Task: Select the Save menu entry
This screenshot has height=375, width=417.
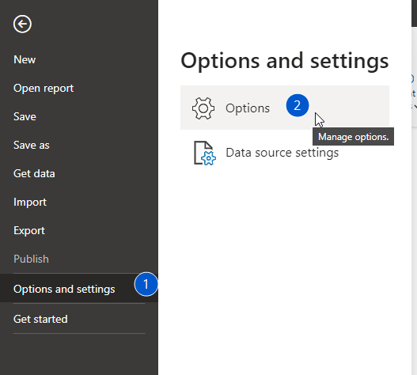Action: (x=25, y=117)
